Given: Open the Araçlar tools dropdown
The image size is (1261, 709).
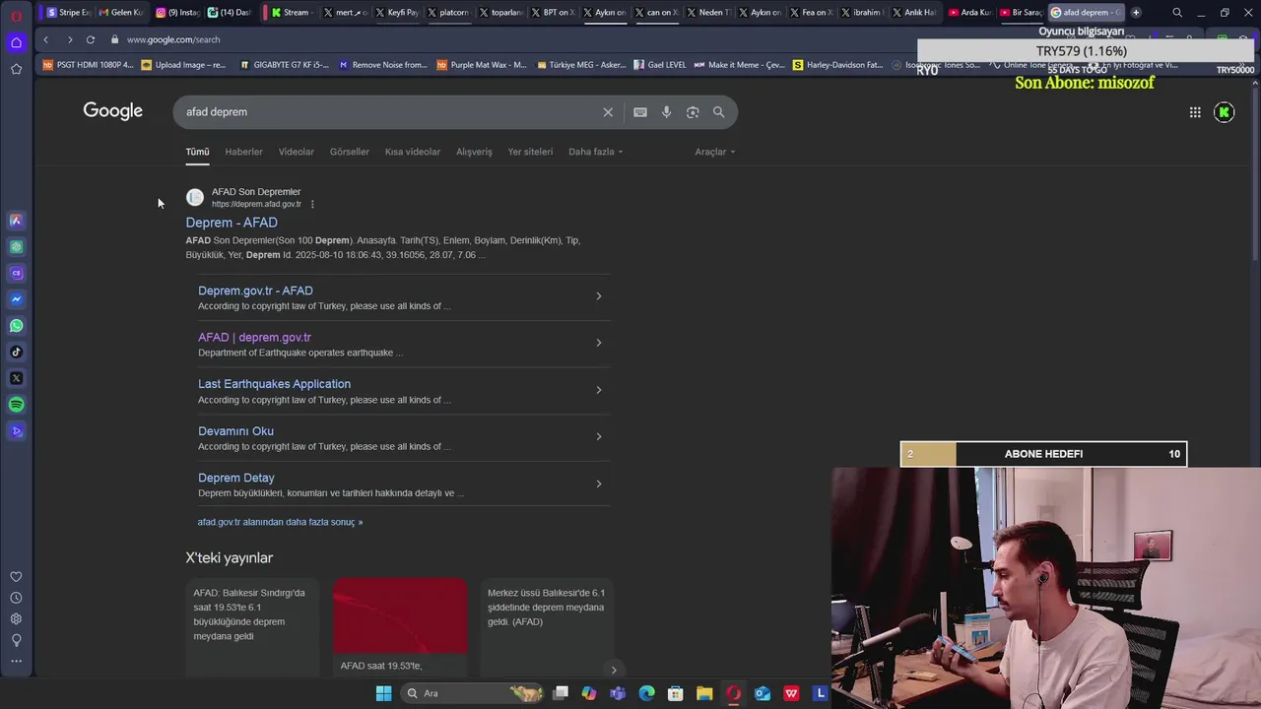Looking at the screenshot, I should coord(715,152).
